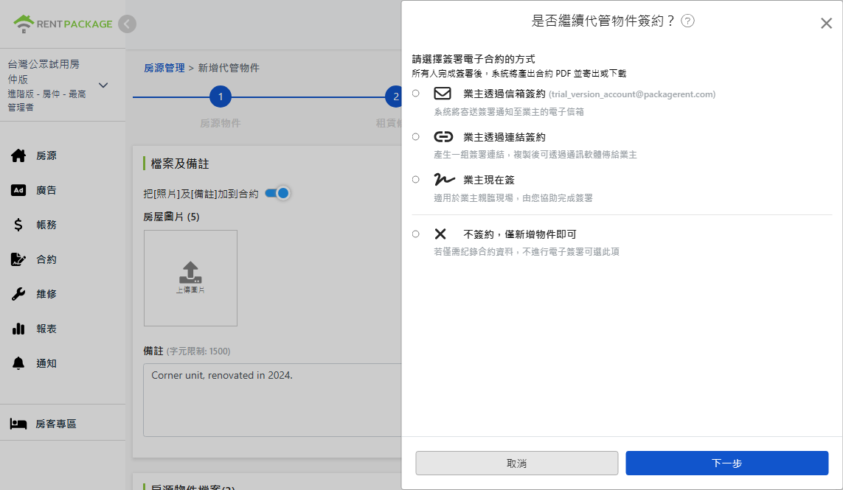Select radio 業主透過信箱簽約
843x490 pixels.
point(415,94)
